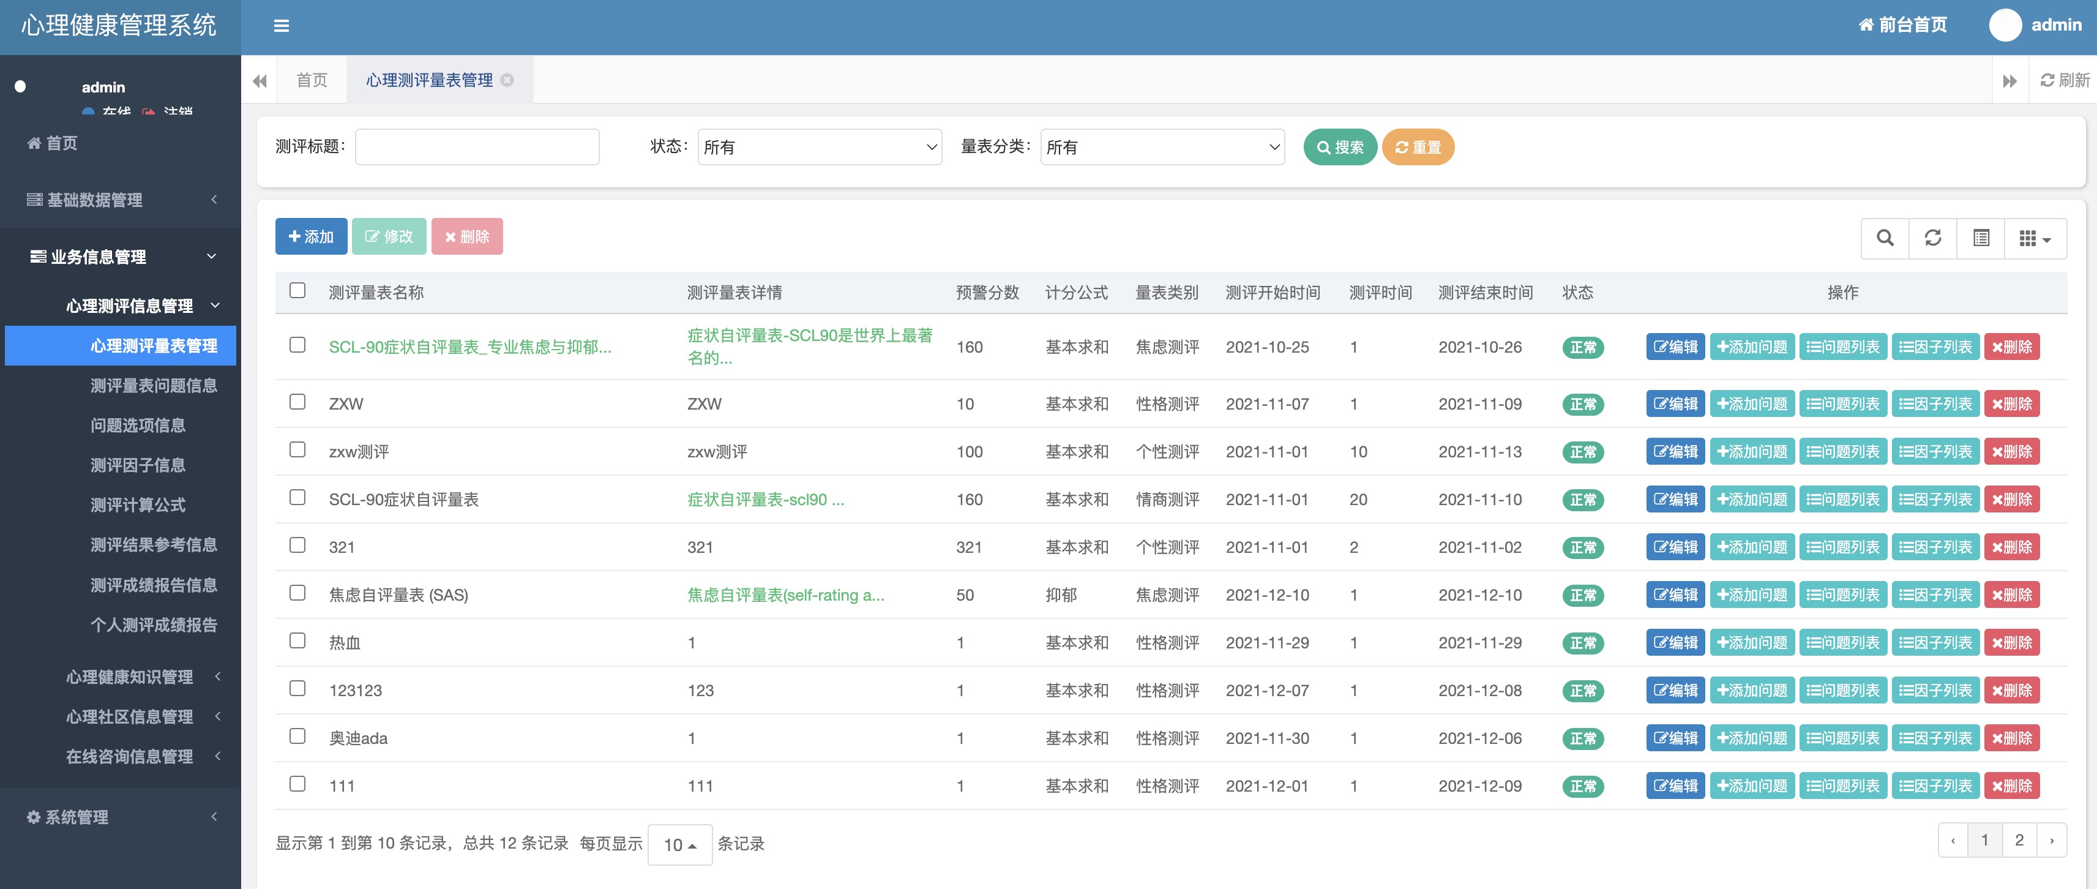Toggle the select-all header checkbox
Screen dimensions: 2097x889
[298, 291]
